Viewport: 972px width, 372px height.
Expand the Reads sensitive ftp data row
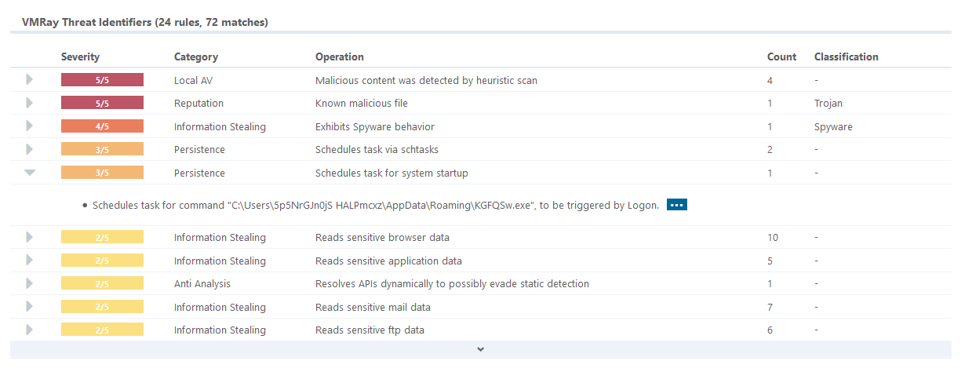pos(30,330)
